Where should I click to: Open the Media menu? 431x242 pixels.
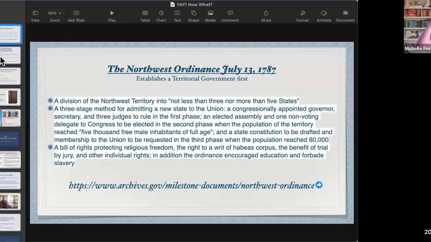click(210, 16)
